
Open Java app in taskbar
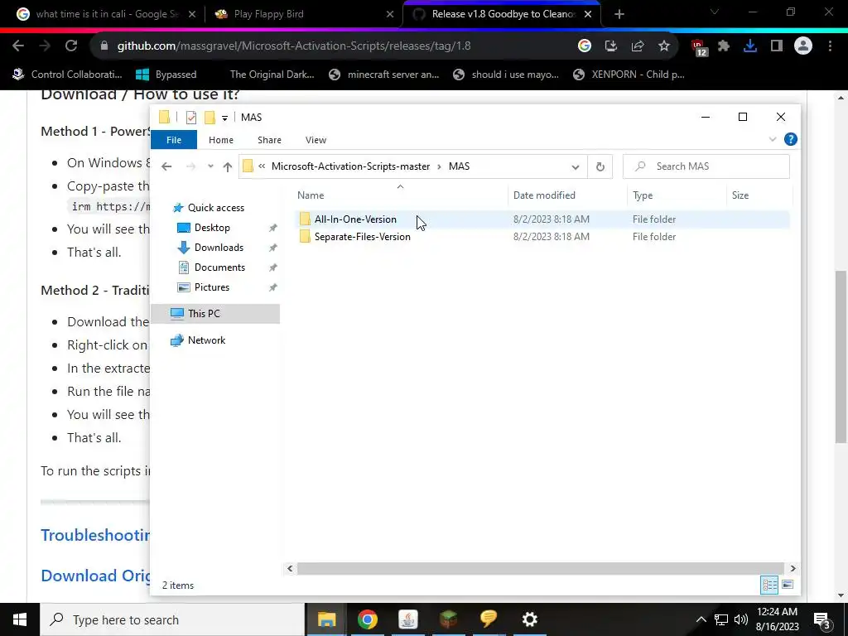point(407,619)
